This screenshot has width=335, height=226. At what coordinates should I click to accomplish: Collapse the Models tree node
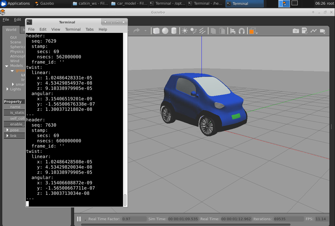point(7,66)
